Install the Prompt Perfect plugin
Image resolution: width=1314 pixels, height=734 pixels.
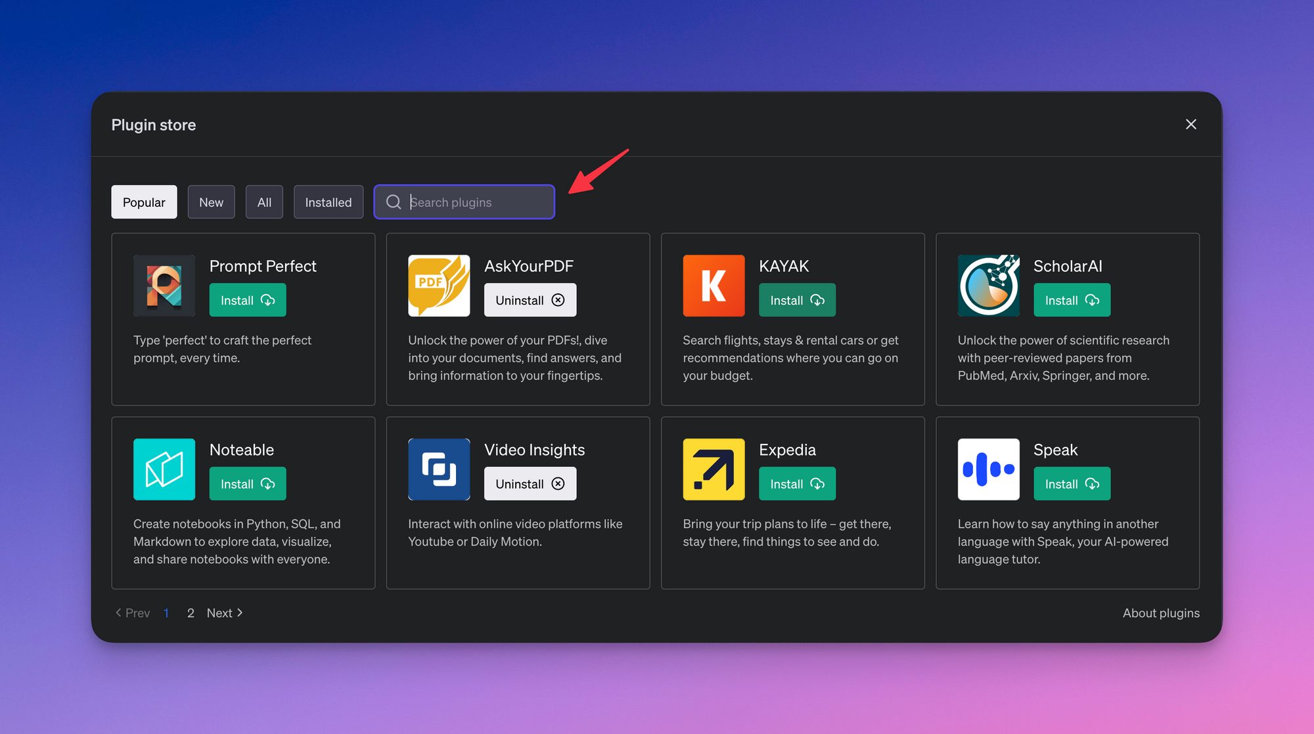pyautogui.click(x=247, y=300)
